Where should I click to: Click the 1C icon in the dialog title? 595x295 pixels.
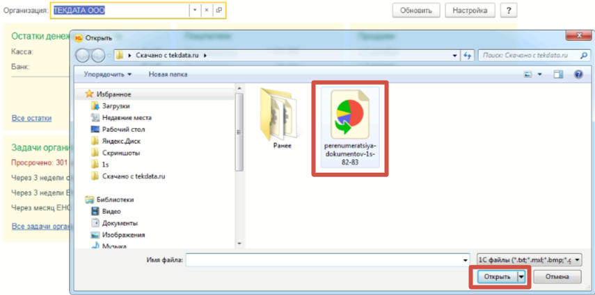tap(79, 38)
